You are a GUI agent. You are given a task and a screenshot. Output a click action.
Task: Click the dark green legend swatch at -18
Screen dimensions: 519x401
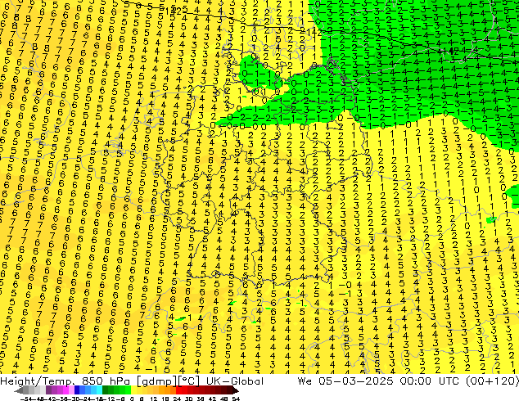tap(105, 390)
